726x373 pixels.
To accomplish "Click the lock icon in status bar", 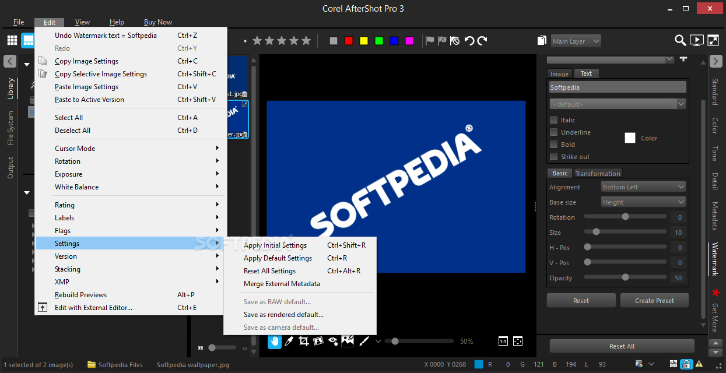I will click(x=686, y=365).
